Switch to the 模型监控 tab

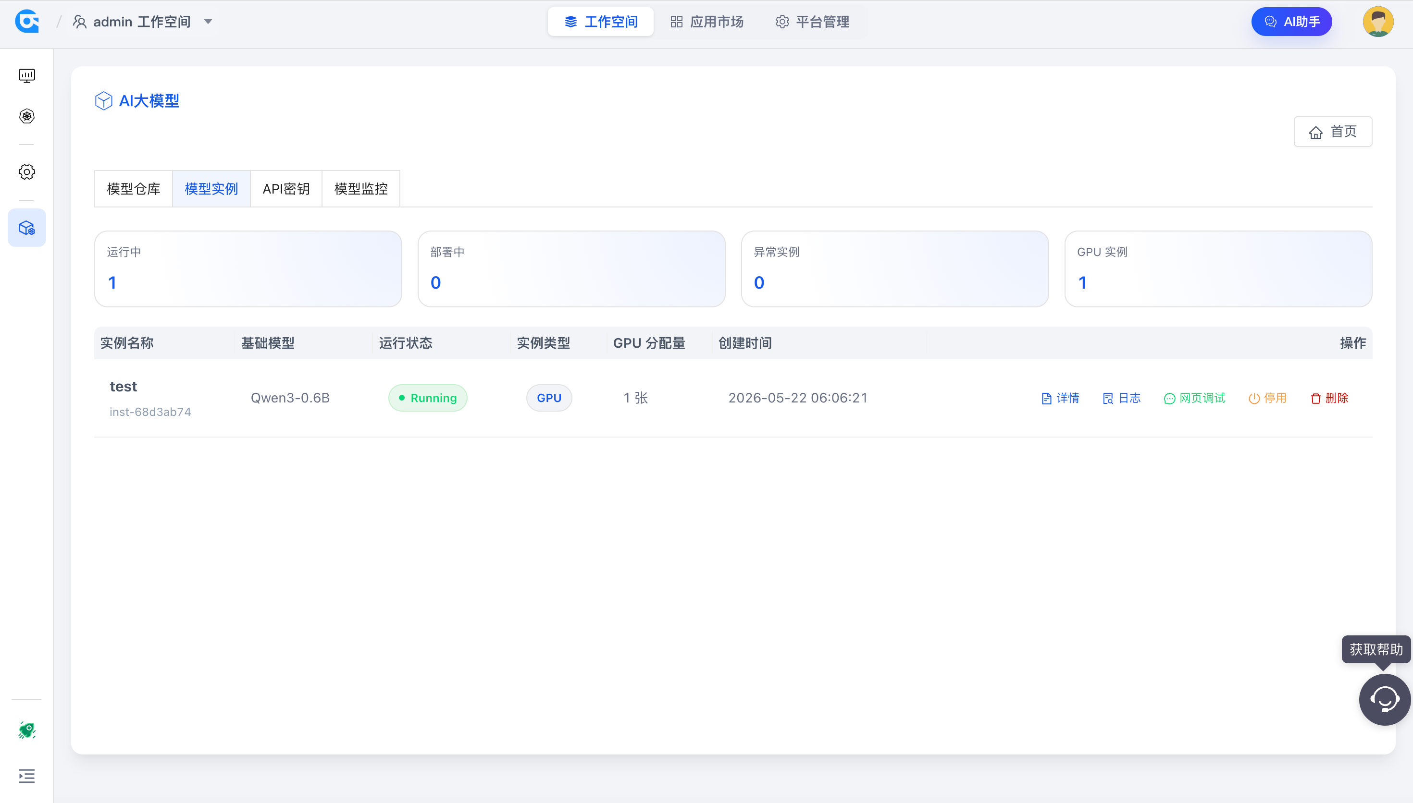(361, 189)
